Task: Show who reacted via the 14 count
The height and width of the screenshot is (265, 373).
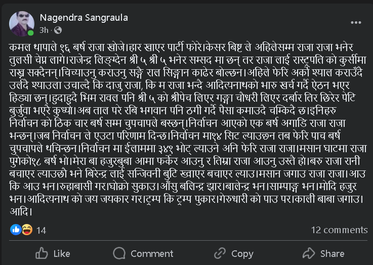Action: pos(42,230)
